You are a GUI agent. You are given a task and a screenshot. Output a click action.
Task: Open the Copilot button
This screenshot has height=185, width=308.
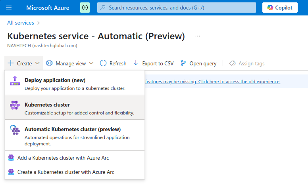280,8
